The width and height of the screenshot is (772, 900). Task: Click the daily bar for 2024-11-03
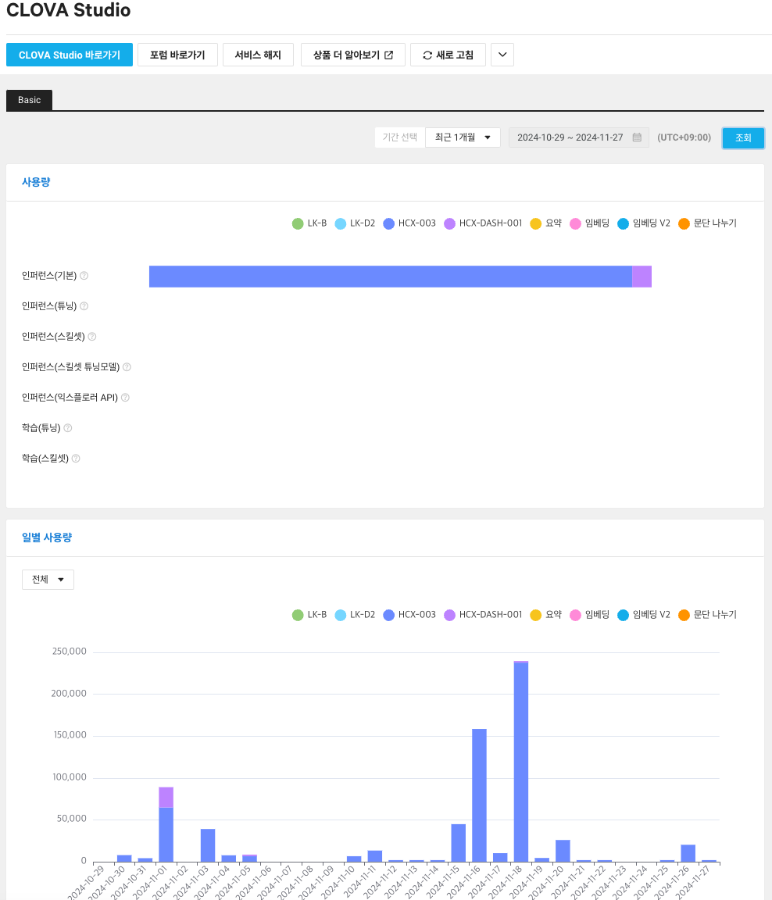[208, 845]
